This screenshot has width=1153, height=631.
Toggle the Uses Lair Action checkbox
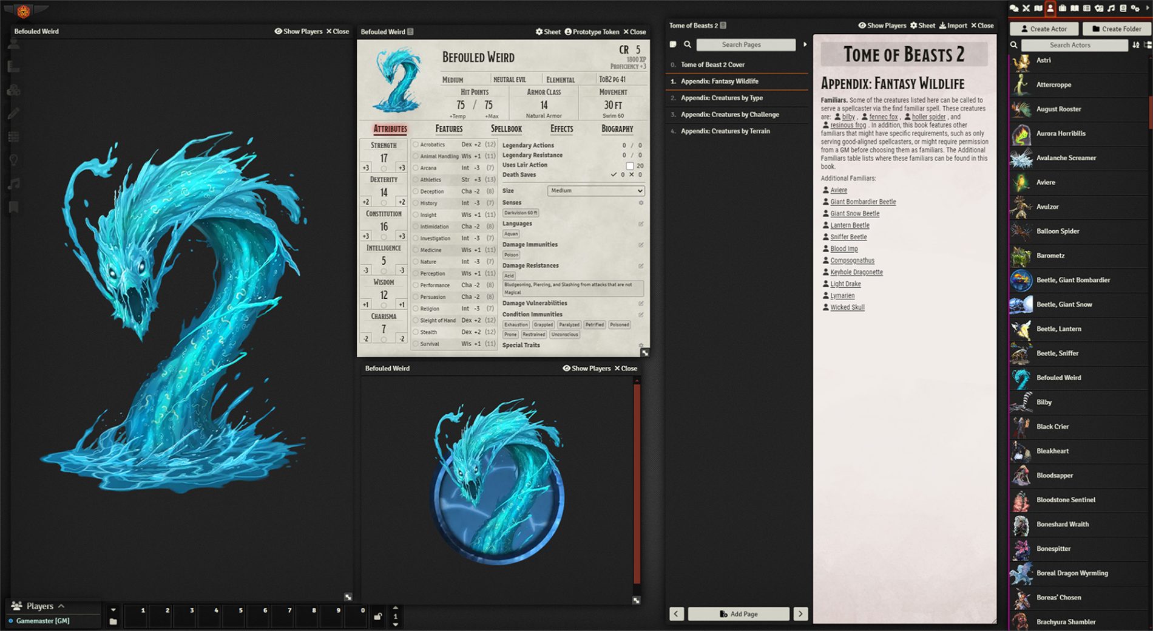click(630, 166)
